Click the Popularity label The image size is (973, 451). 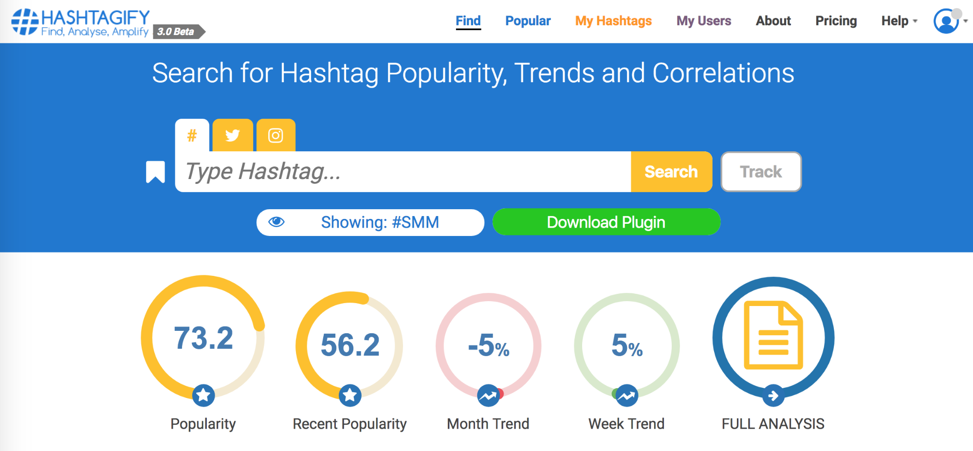click(x=203, y=424)
